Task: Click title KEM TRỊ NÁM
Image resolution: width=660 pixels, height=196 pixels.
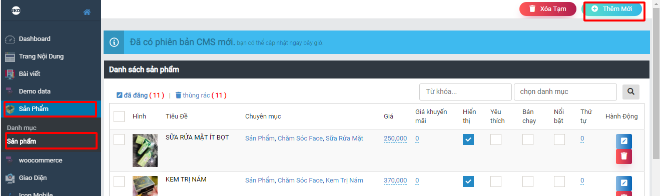Action: click(186, 179)
